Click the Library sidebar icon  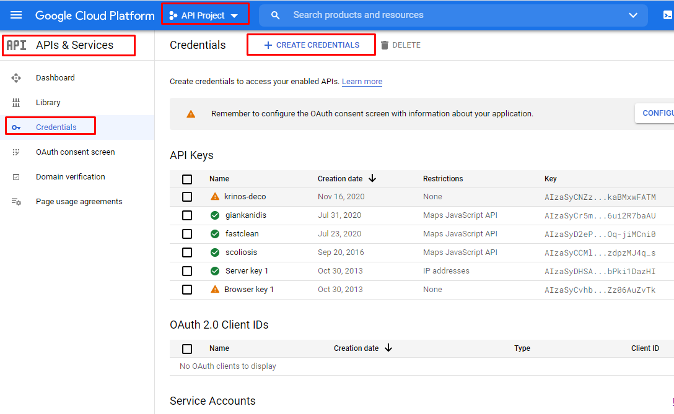click(16, 103)
